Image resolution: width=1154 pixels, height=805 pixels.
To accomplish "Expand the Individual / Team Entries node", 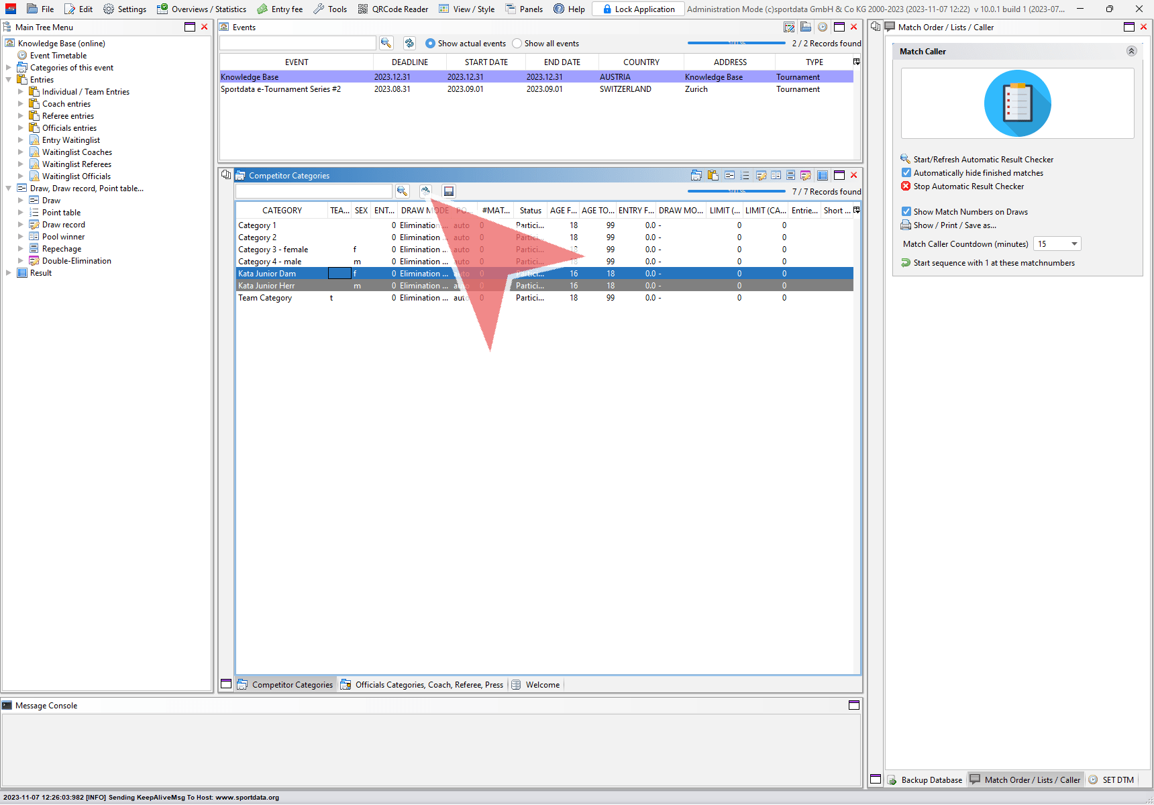I will click(x=21, y=92).
